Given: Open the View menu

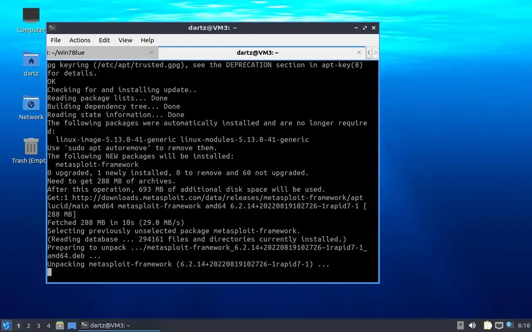Looking at the screenshot, I should point(125,40).
